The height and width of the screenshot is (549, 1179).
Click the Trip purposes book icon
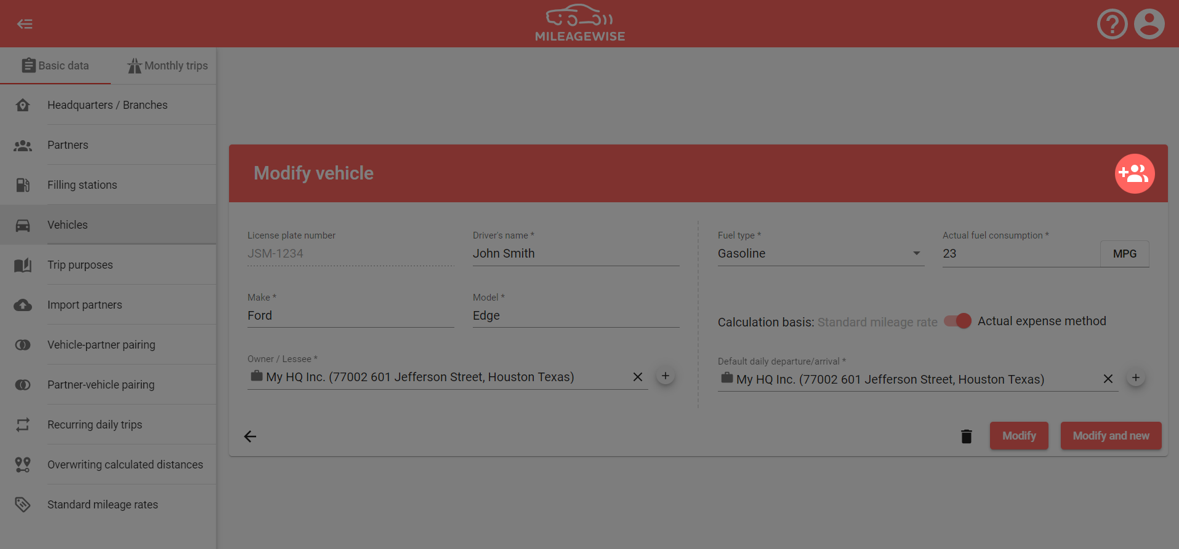click(23, 265)
